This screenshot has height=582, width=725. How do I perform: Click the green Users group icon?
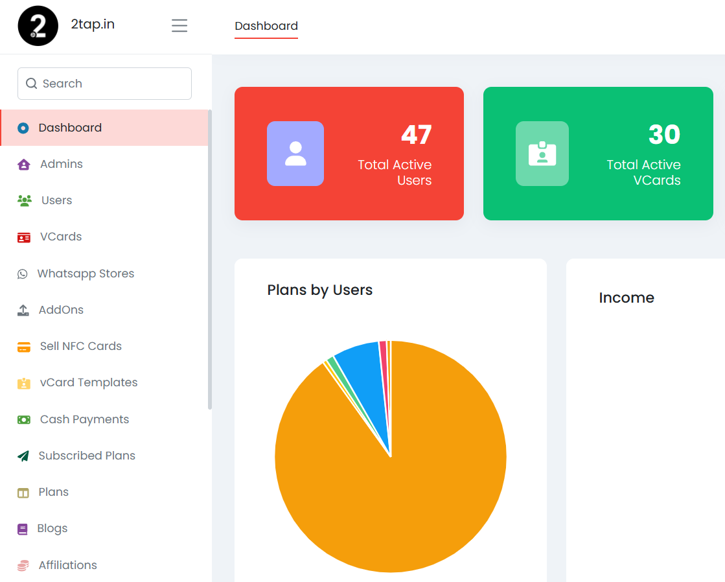[25, 201]
